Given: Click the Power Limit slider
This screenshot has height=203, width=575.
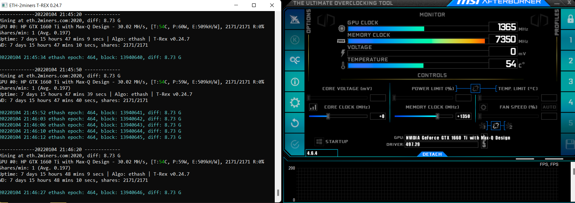Looking at the screenshot, I should 423,98.
